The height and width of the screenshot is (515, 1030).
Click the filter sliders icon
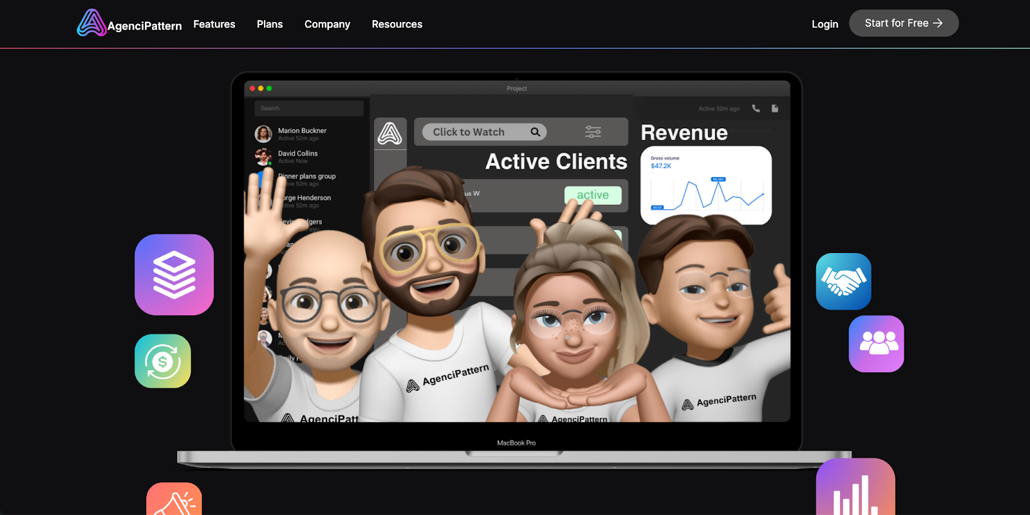[593, 132]
